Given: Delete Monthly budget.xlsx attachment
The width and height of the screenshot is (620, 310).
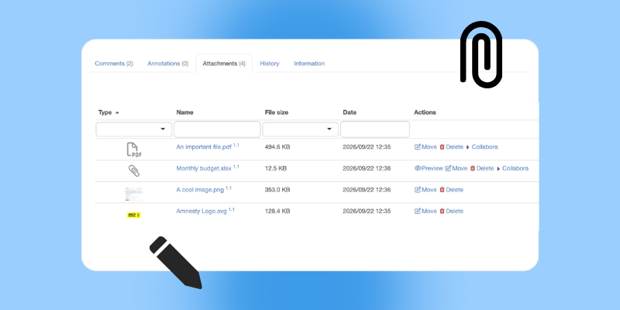Looking at the screenshot, I should pyautogui.click(x=482, y=168).
